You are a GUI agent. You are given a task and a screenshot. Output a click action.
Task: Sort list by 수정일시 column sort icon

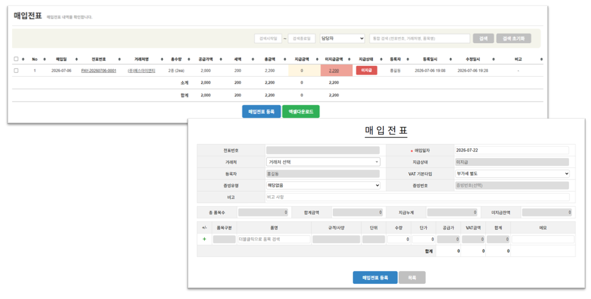click(x=493, y=59)
